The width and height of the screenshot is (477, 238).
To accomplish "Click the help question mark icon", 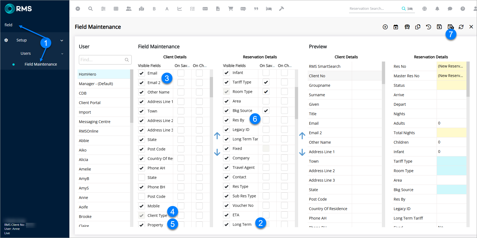I will coord(463,9).
